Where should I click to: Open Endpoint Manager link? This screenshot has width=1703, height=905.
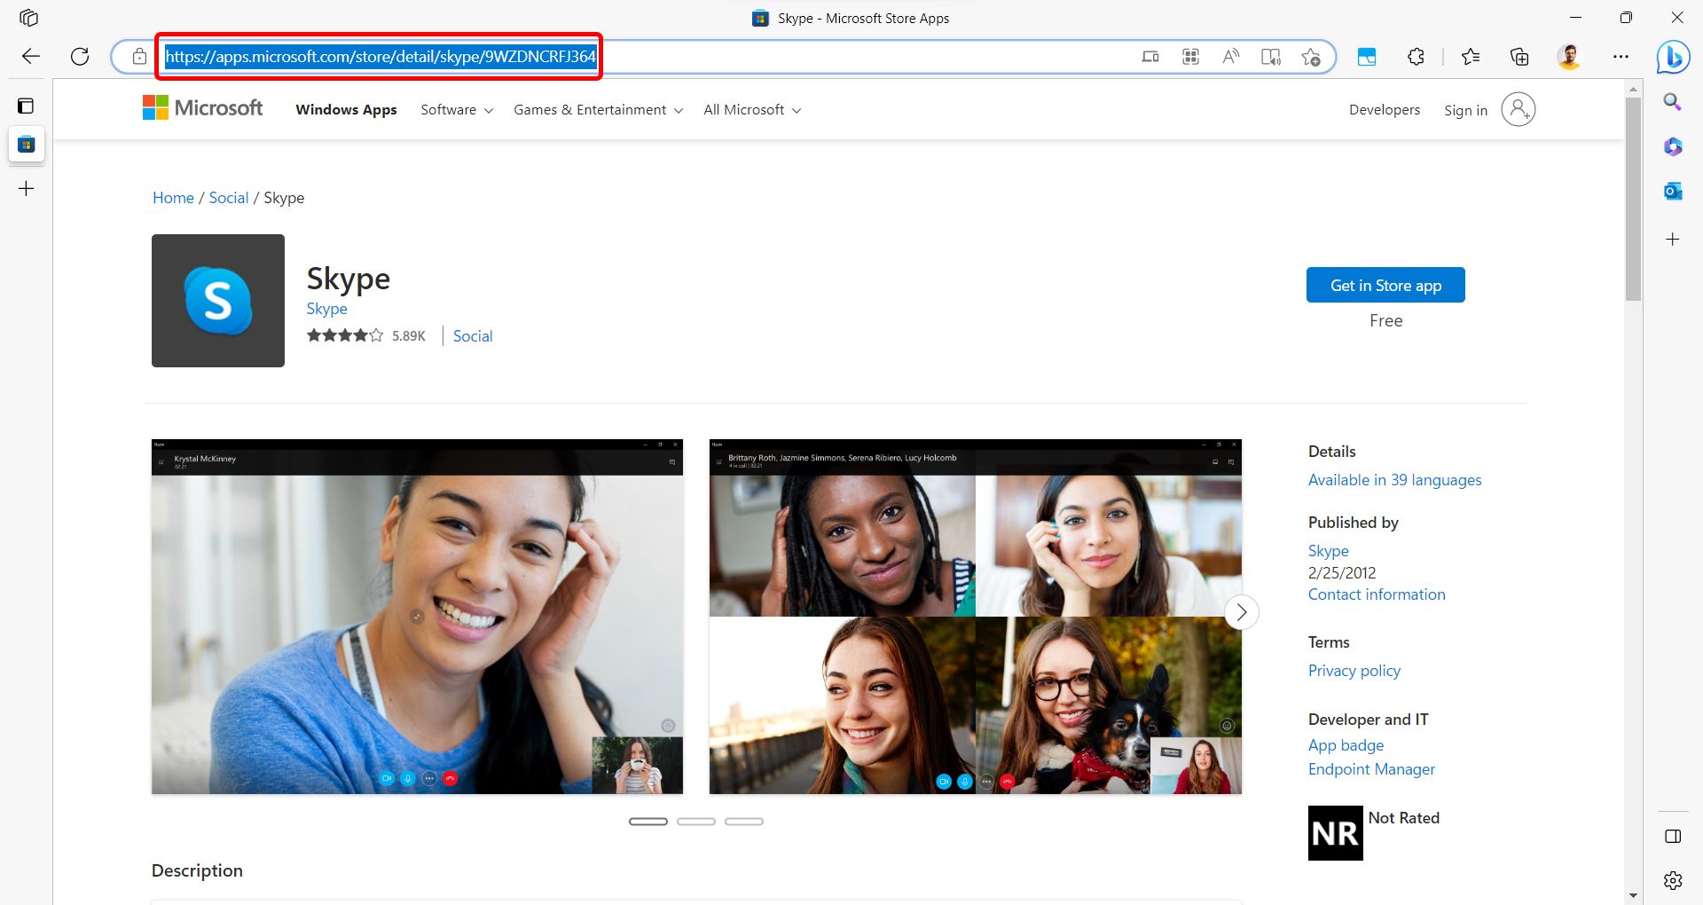point(1371,769)
